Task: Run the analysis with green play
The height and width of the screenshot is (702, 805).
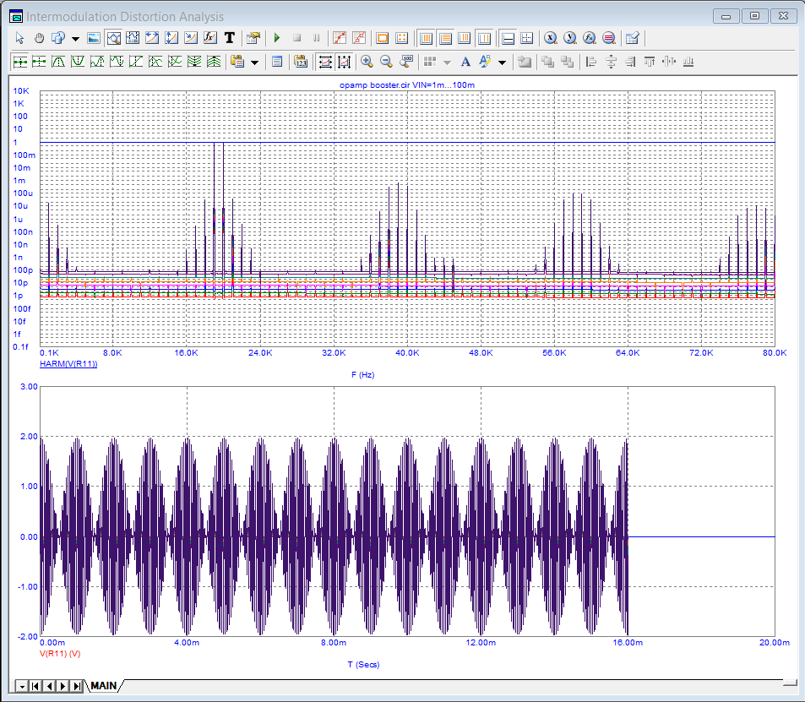Action: coord(277,38)
